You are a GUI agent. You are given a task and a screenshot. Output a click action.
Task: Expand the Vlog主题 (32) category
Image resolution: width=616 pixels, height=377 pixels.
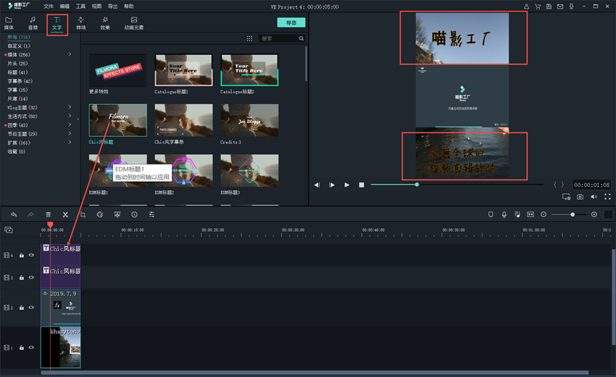pyautogui.click(x=70, y=107)
